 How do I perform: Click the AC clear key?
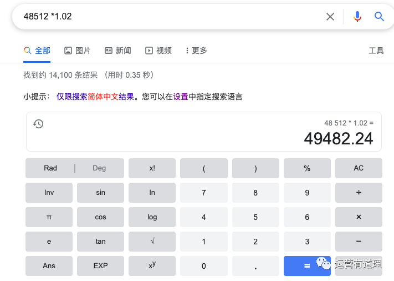pyautogui.click(x=359, y=168)
